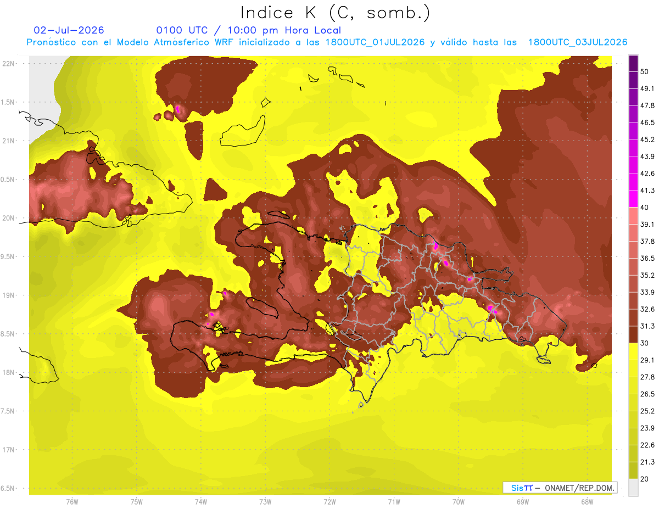
Task: Click the olive swatch between 20 and 21.3
Action: pyautogui.click(x=633, y=470)
